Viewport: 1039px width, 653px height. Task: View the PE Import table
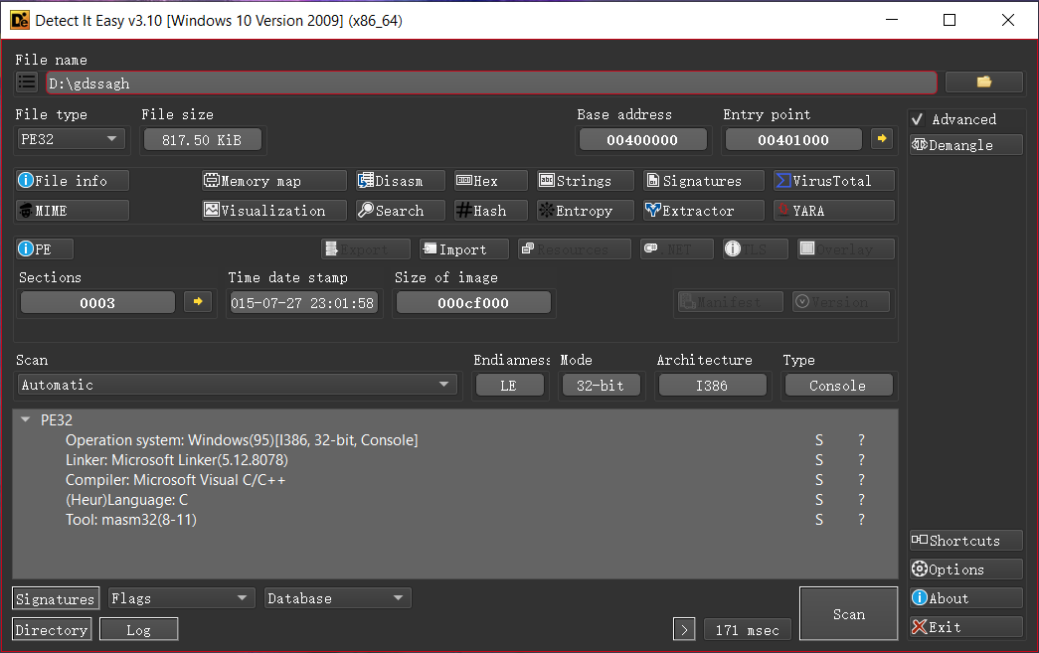[464, 249]
